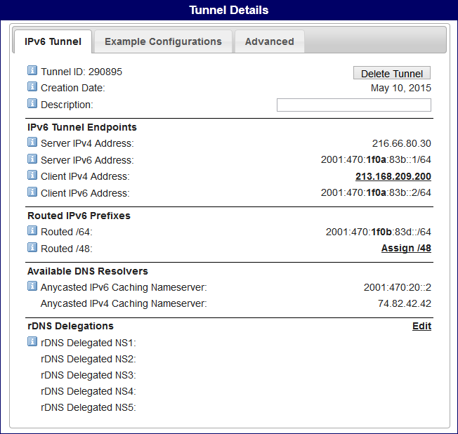
Task: Click info icon for Server IPv4 Address
Action: pyautogui.click(x=32, y=143)
